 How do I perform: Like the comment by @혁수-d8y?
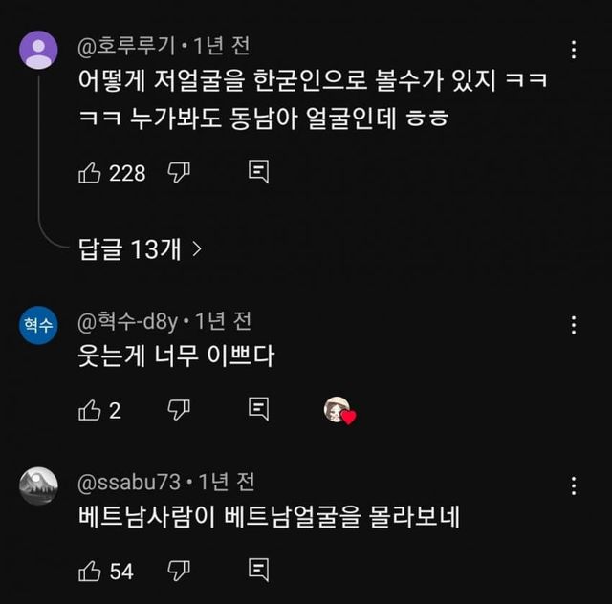pos(89,410)
